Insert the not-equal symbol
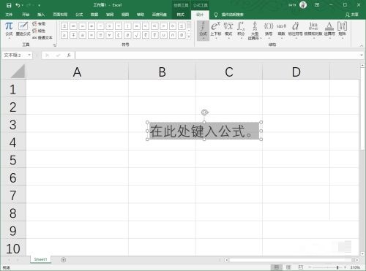The image size is (366, 271). (x=91, y=26)
